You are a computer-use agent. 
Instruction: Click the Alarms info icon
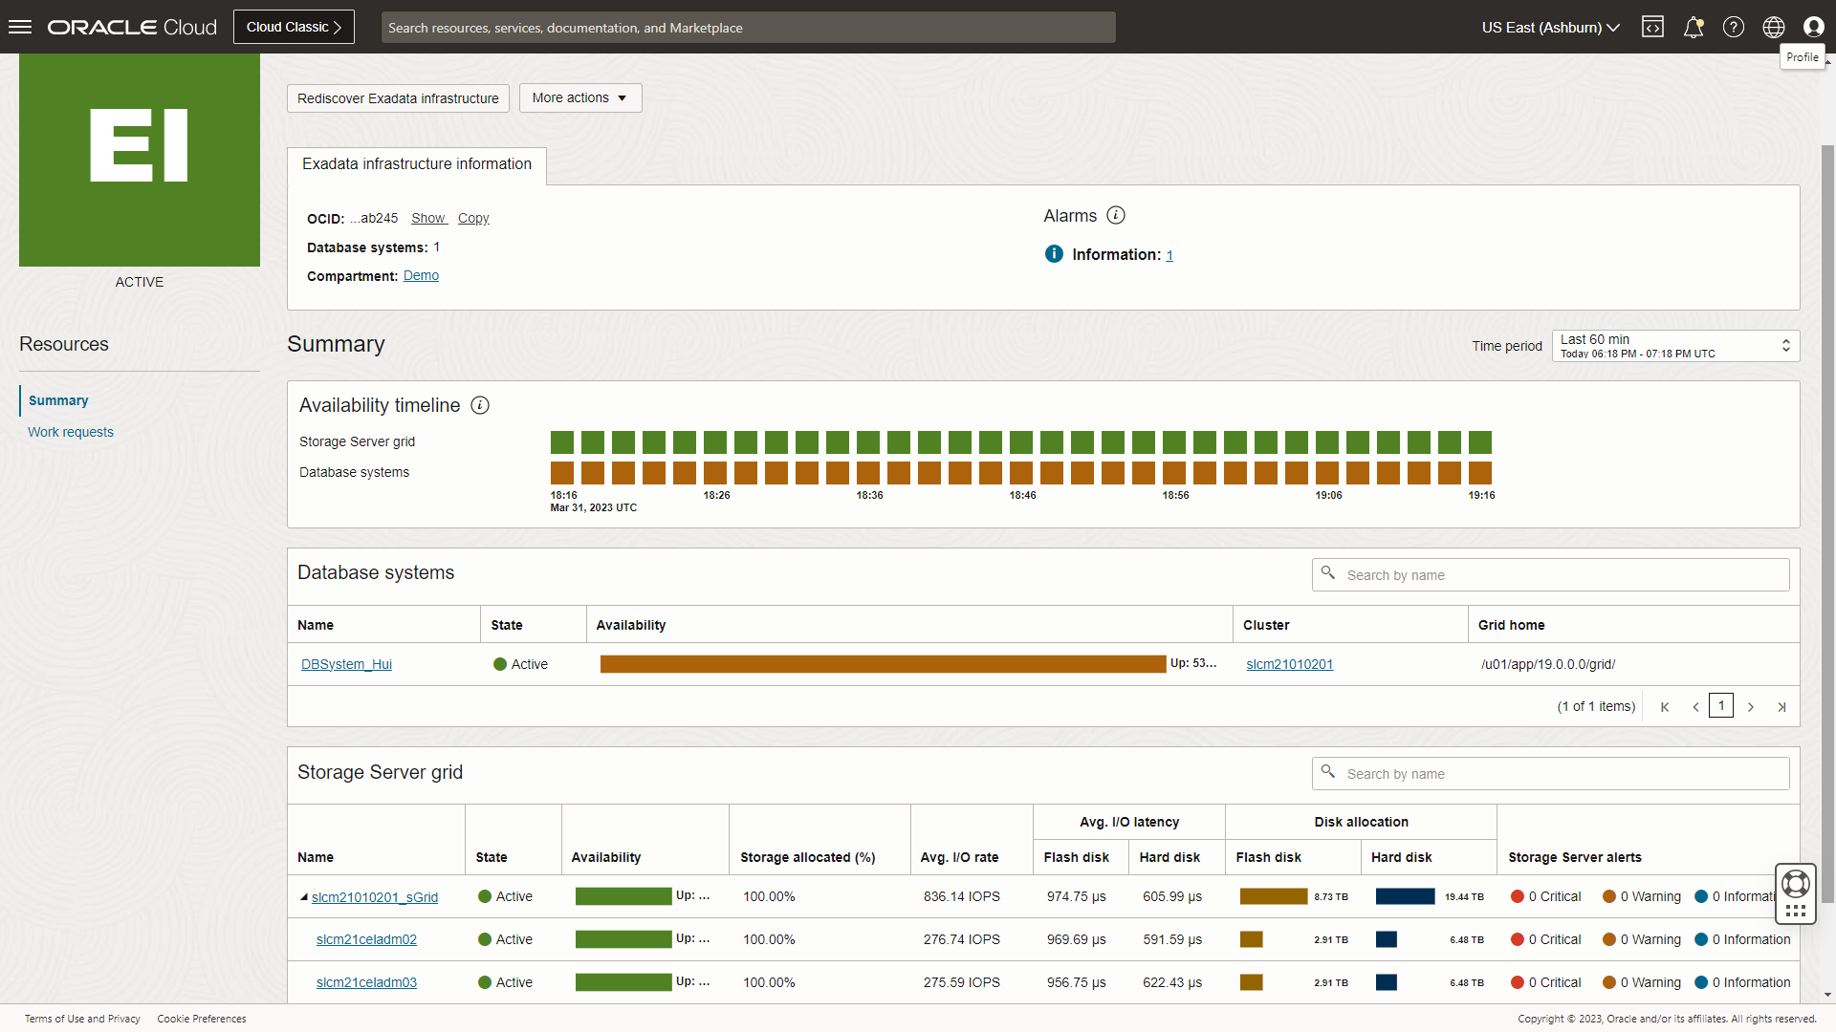[1116, 216]
